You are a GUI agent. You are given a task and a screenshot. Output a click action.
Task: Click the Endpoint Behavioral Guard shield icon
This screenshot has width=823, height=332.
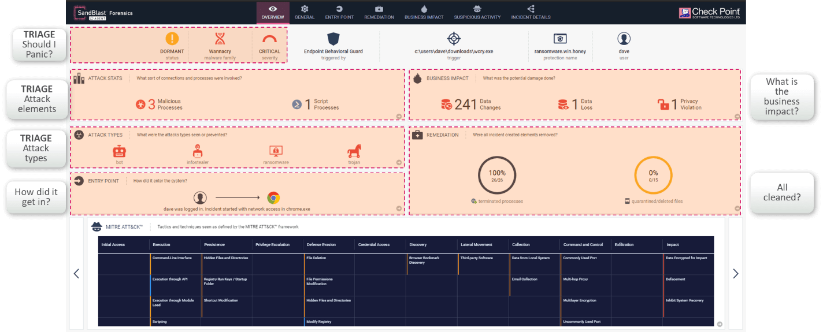point(333,39)
